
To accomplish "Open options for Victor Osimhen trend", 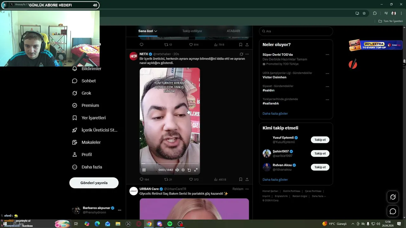I will [x=327, y=73].
